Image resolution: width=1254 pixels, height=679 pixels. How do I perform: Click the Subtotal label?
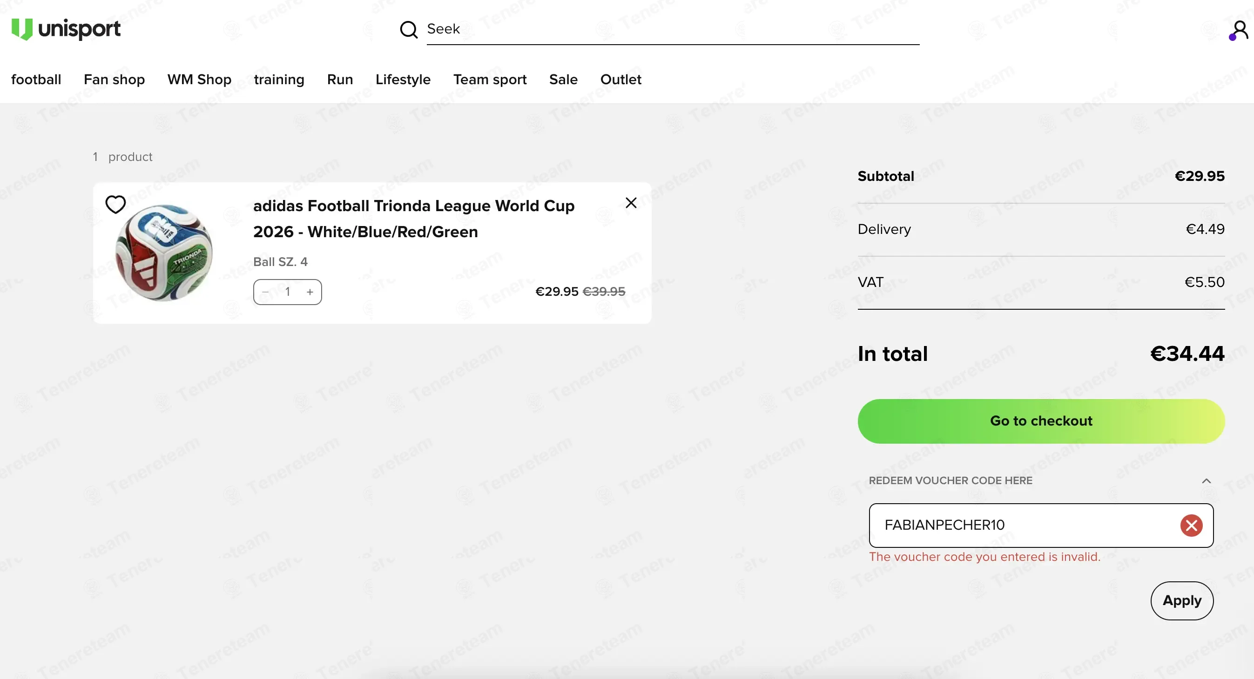tap(886, 176)
